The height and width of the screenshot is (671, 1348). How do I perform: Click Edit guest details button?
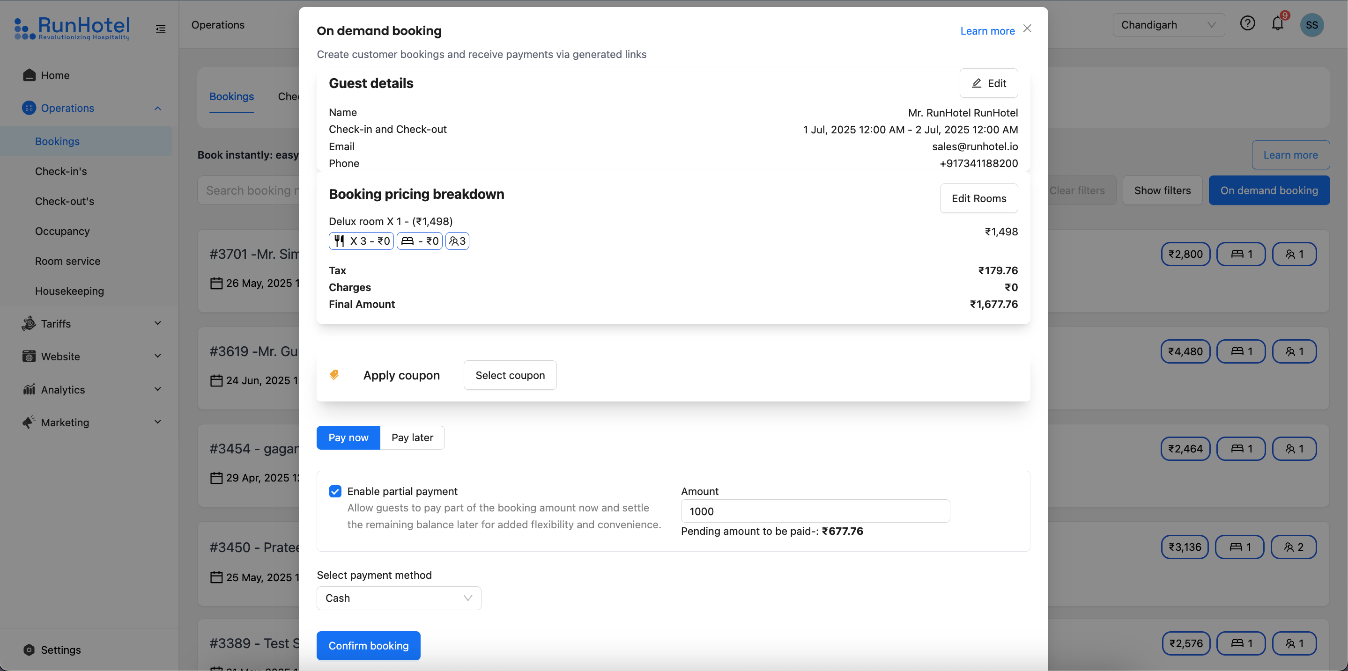pos(988,83)
